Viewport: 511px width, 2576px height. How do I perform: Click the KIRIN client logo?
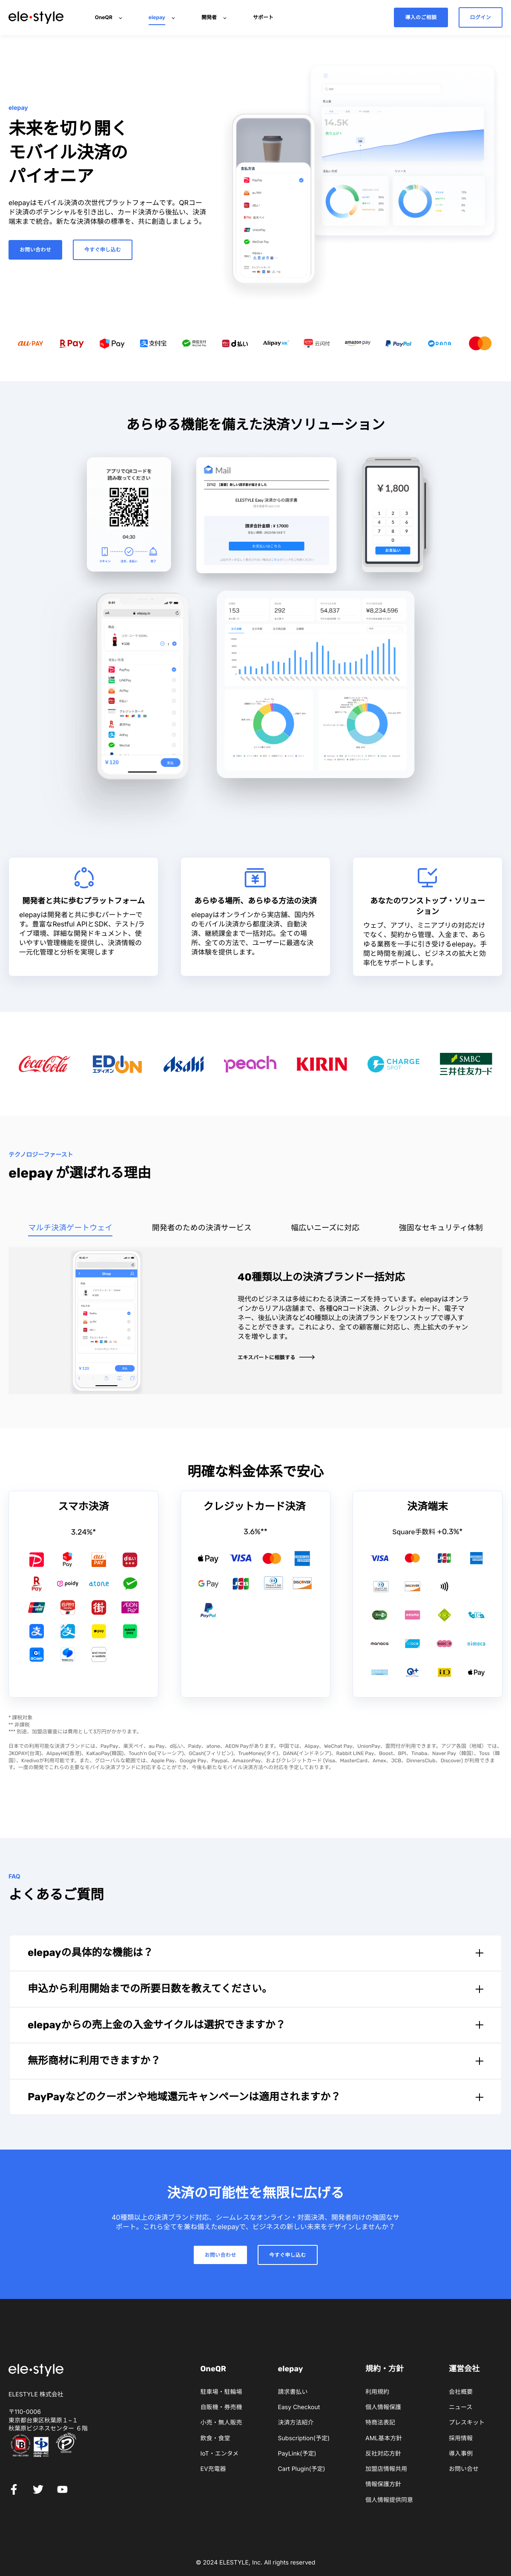322,1064
